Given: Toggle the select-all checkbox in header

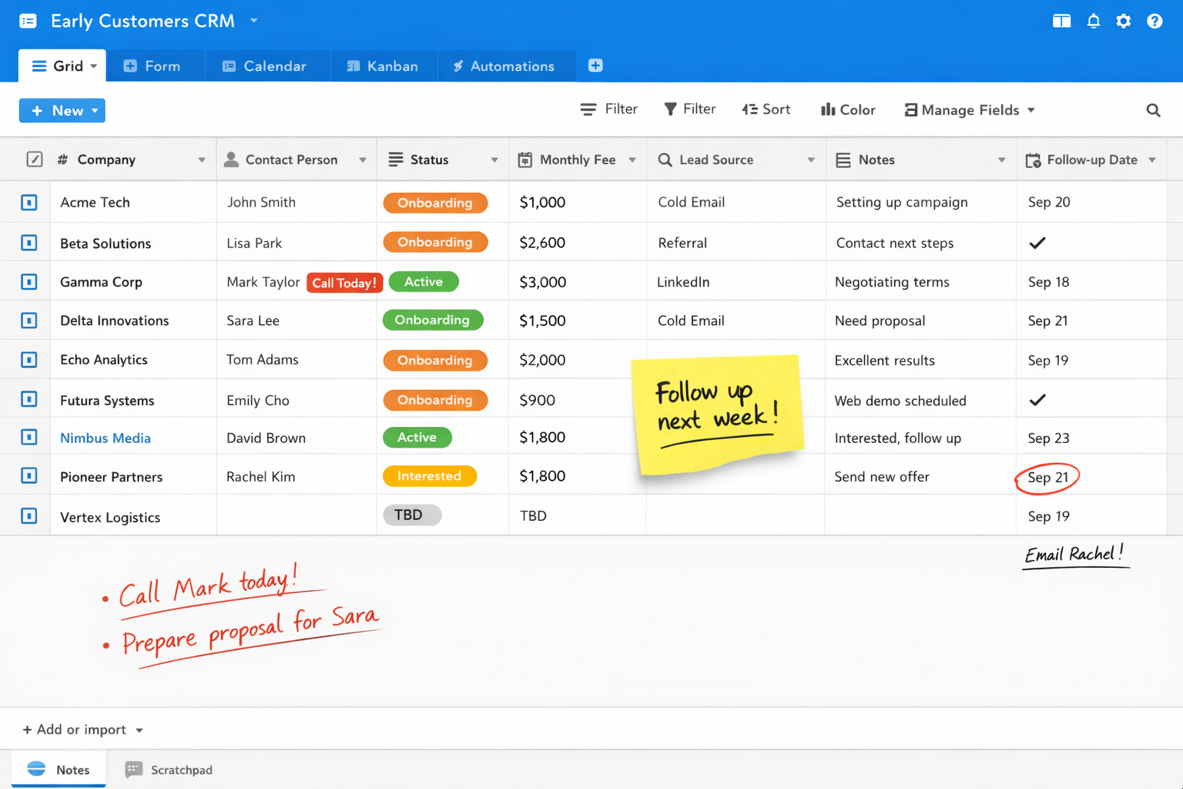Looking at the screenshot, I should coord(35,159).
